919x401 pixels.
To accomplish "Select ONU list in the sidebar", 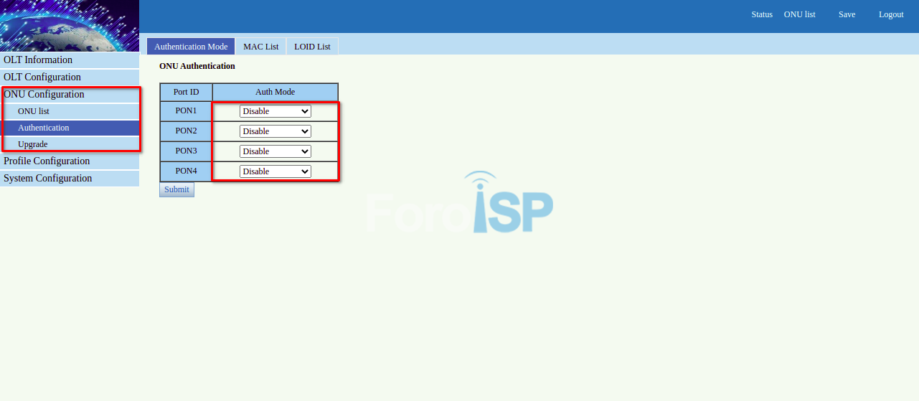I will coord(34,111).
